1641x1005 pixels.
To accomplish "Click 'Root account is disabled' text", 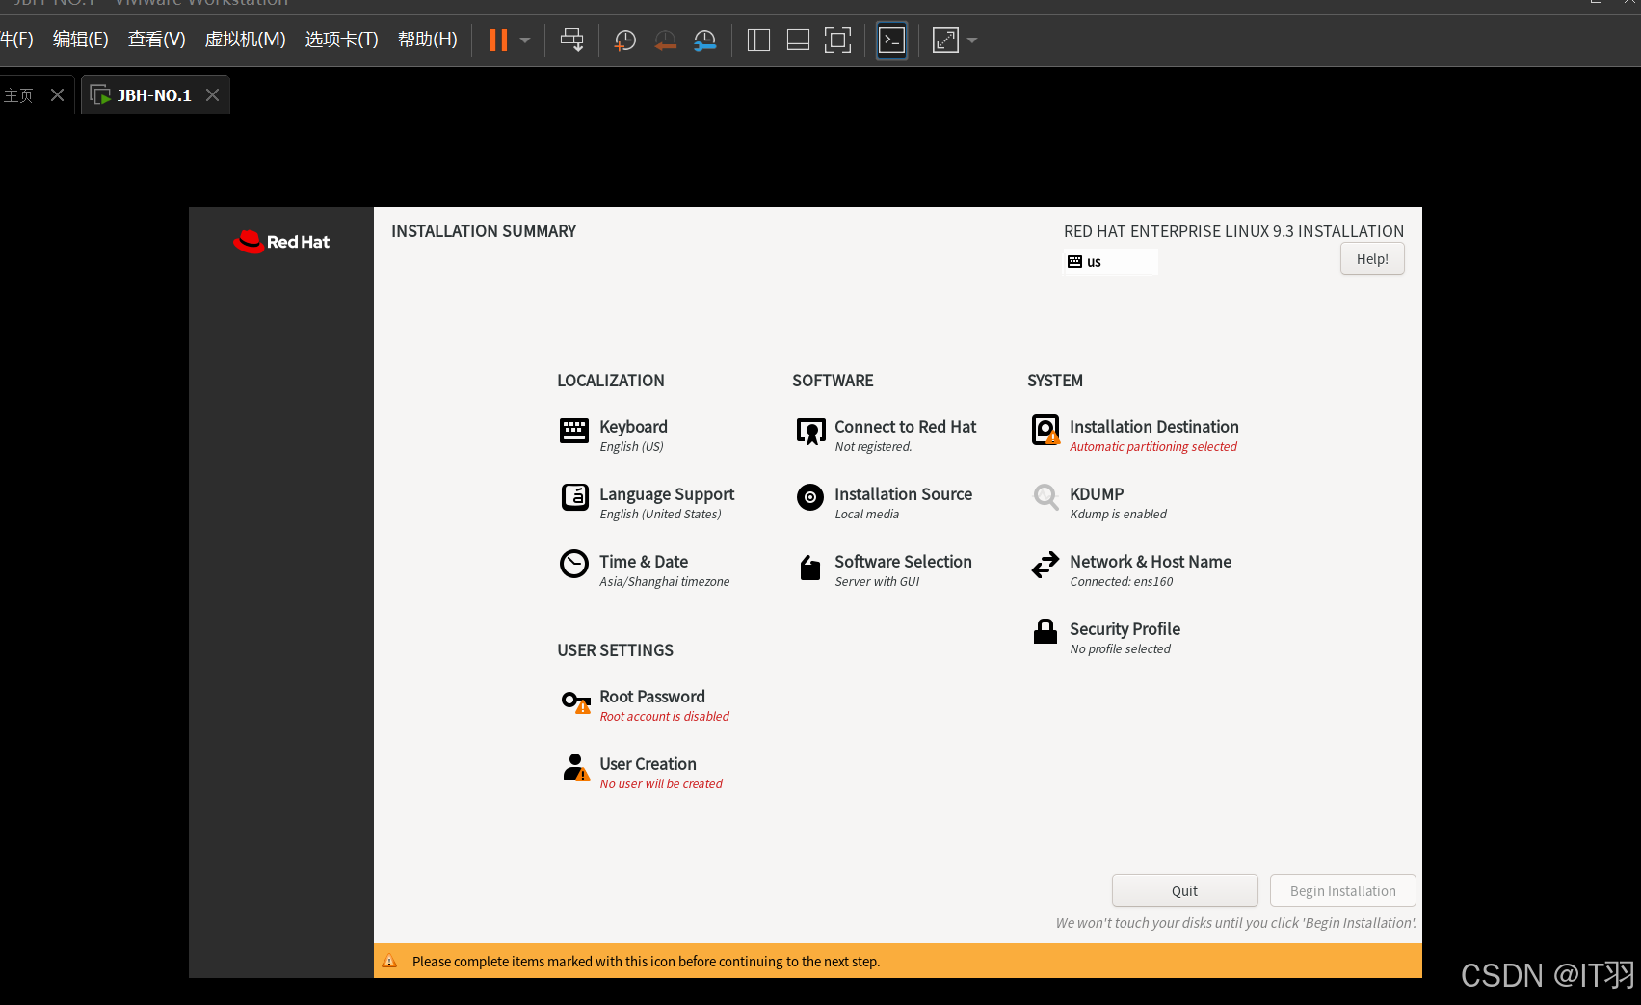I will pos(664,717).
